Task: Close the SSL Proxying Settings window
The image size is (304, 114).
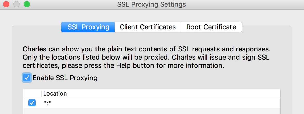Action: [x=6, y=4]
